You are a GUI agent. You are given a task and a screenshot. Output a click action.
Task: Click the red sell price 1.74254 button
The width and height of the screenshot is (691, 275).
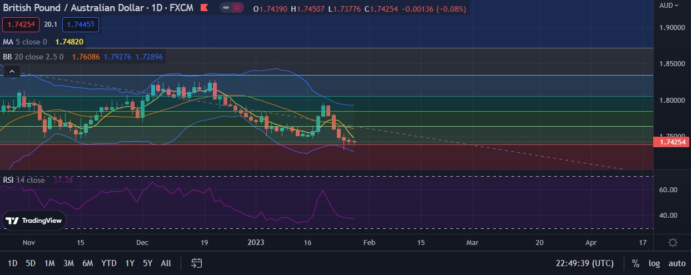click(22, 24)
